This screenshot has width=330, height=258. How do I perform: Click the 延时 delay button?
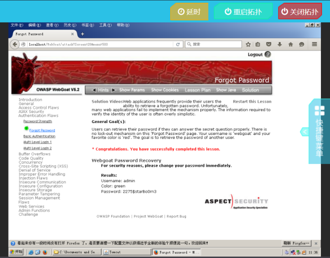tap(189, 11)
